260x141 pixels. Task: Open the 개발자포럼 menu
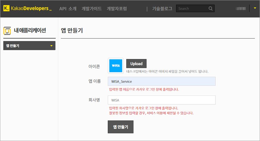click(x=117, y=9)
